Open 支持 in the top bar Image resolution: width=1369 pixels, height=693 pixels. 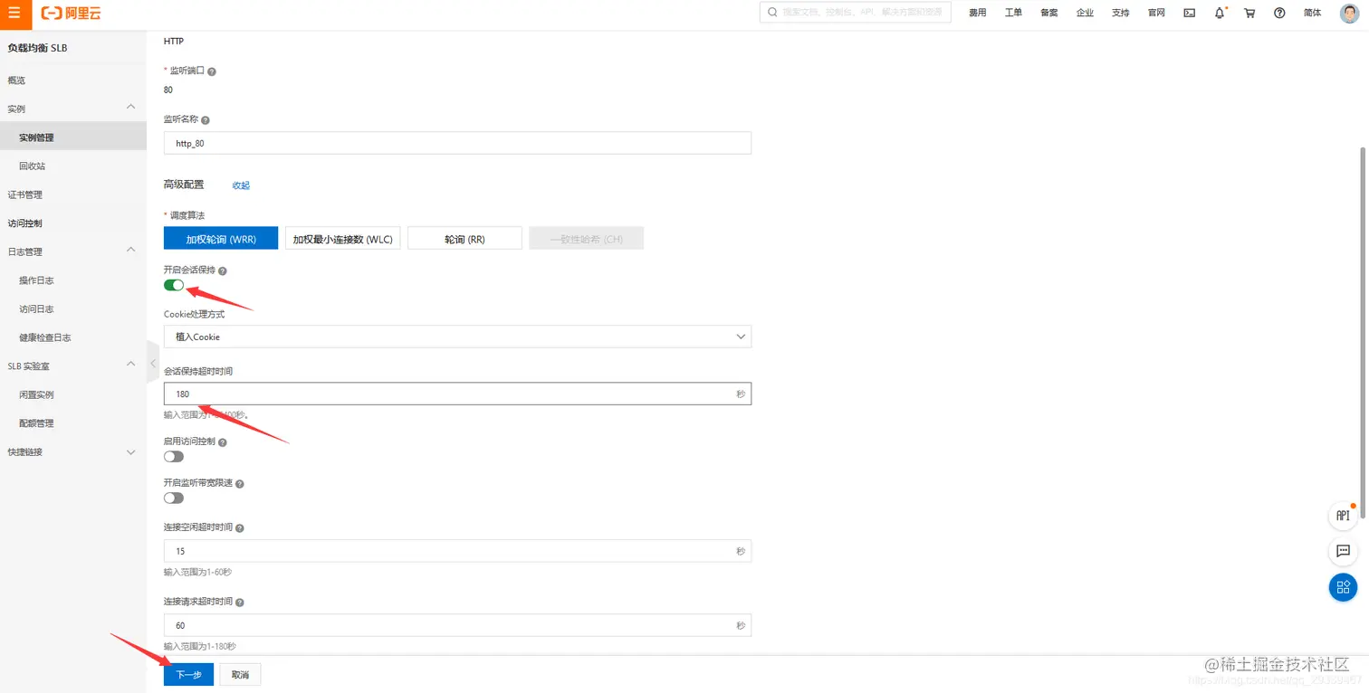(x=1121, y=13)
